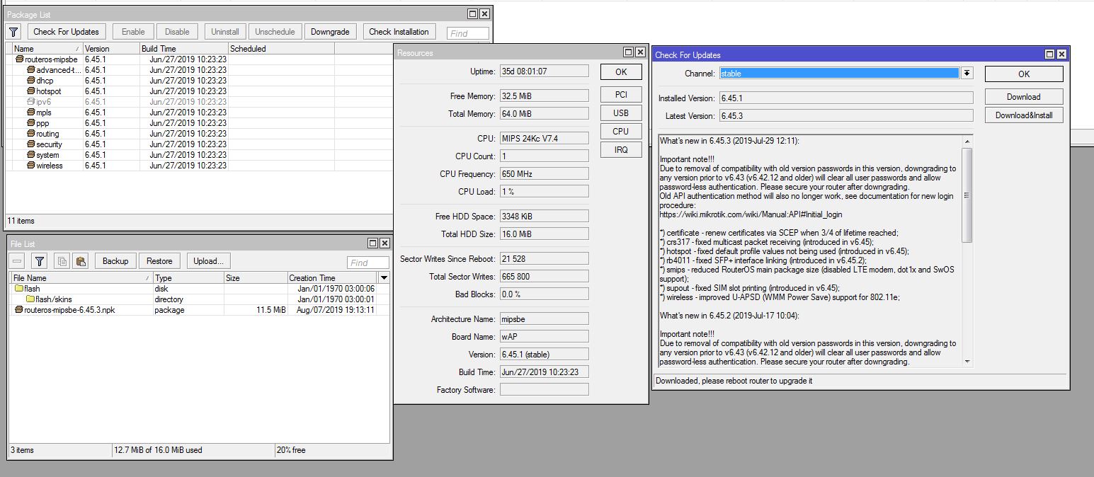Open the Channel dropdown arrow
The width and height of the screenshot is (1094, 477).
pyautogui.click(x=967, y=74)
